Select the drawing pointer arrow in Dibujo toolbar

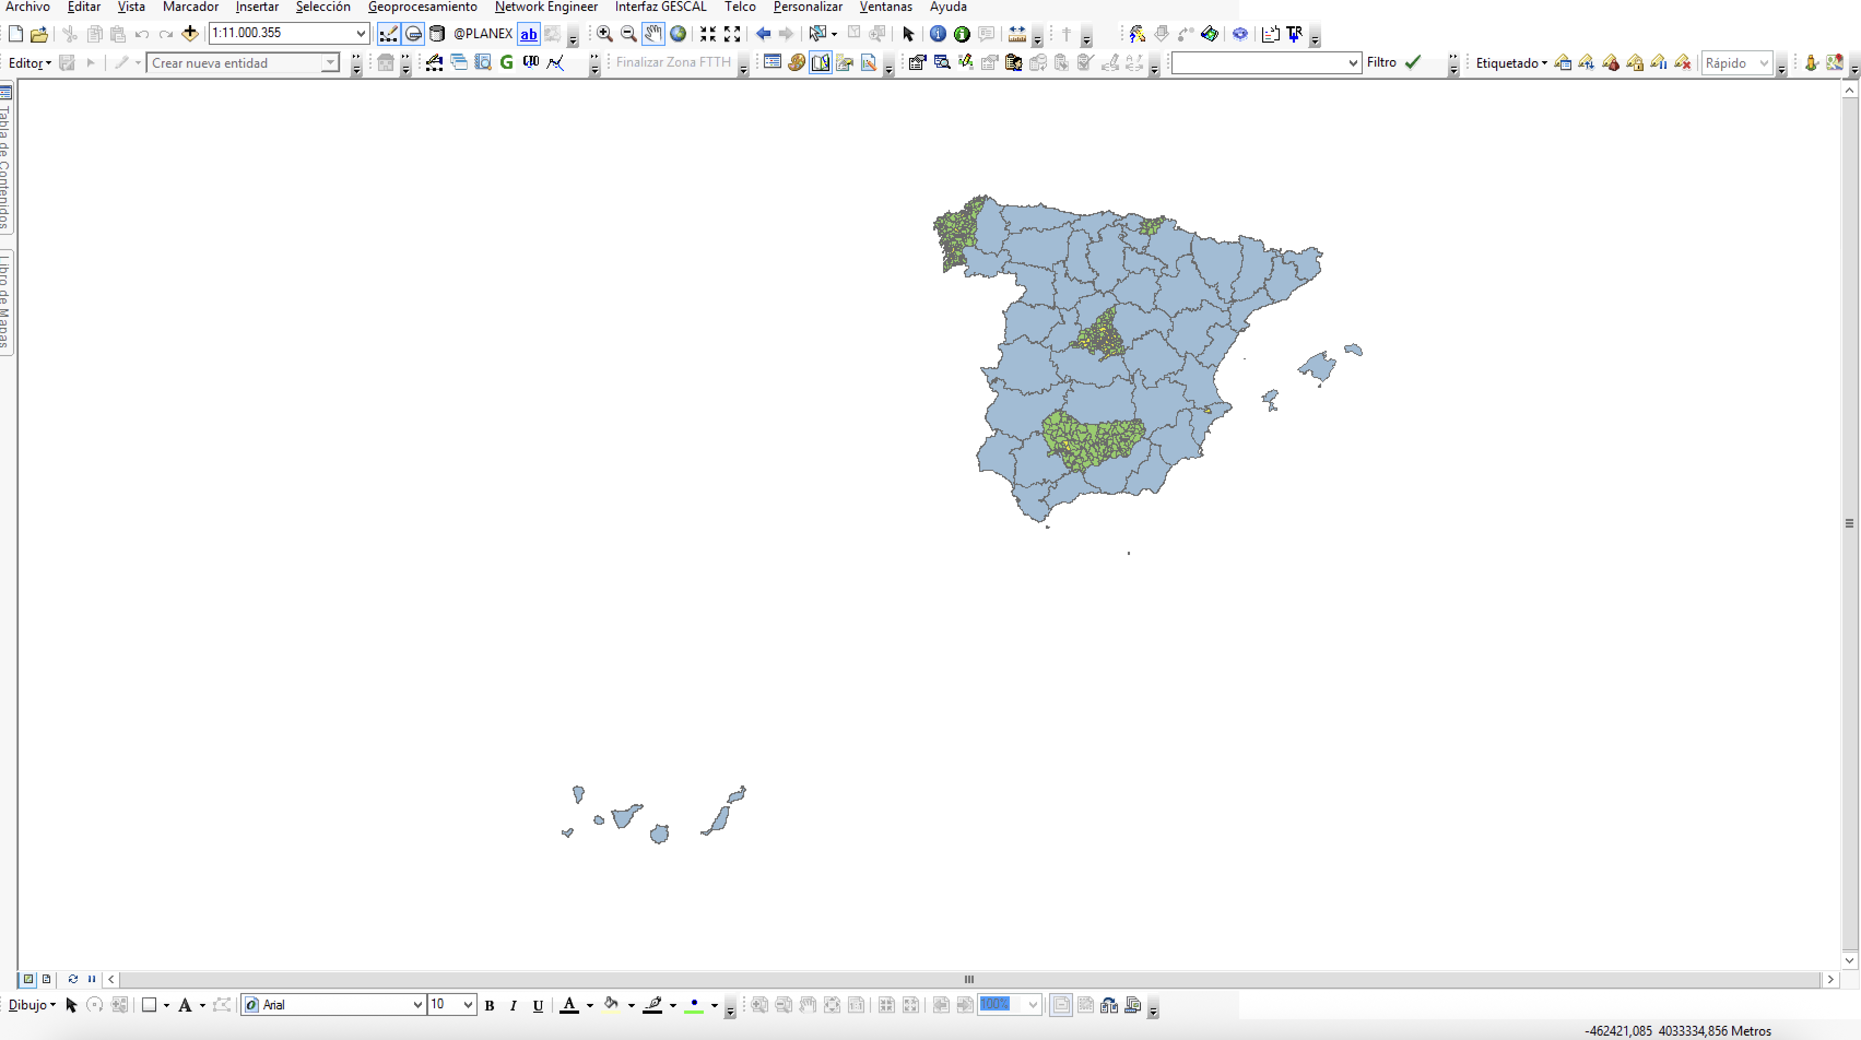click(71, 1004)
